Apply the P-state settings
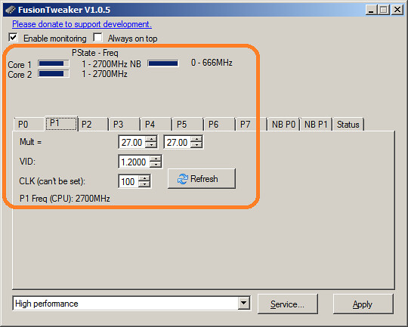 pyautogui.click(x=363, y=304)
